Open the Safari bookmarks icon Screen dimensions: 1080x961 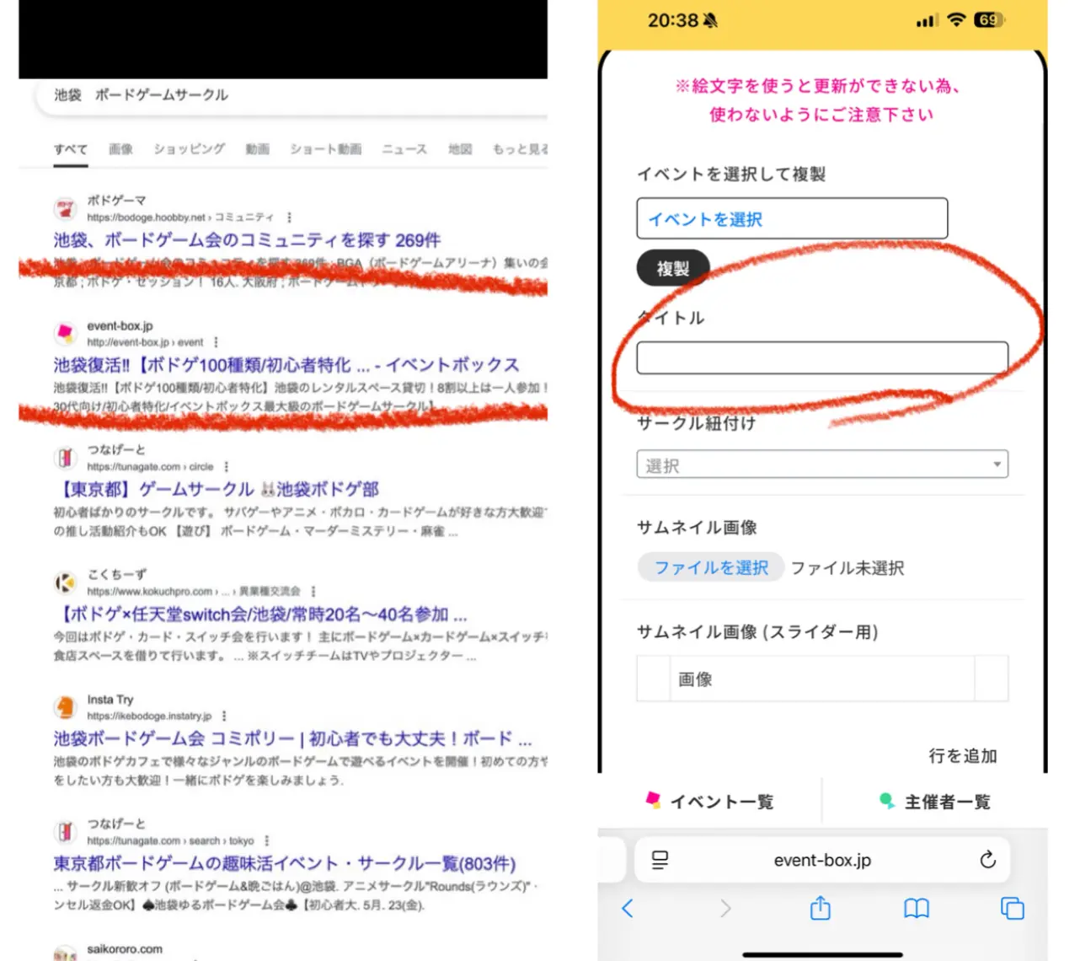917,909
